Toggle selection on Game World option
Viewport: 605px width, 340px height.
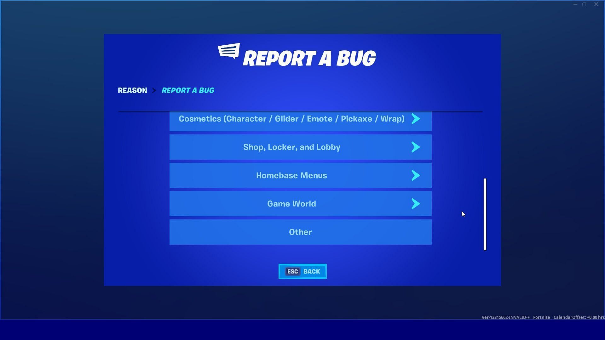click(300, 204)
